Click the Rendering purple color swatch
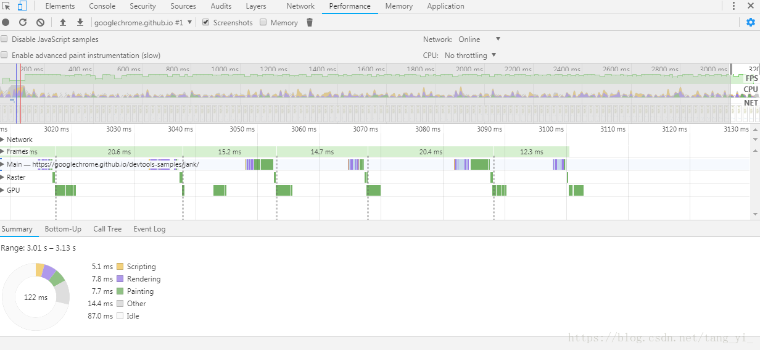Viewport: 760px width, 350px height. pyautogui.click(x=120, y=279)
